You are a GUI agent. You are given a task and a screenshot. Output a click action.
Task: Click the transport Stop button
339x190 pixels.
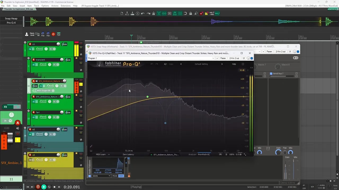click(x=54, y=187)
